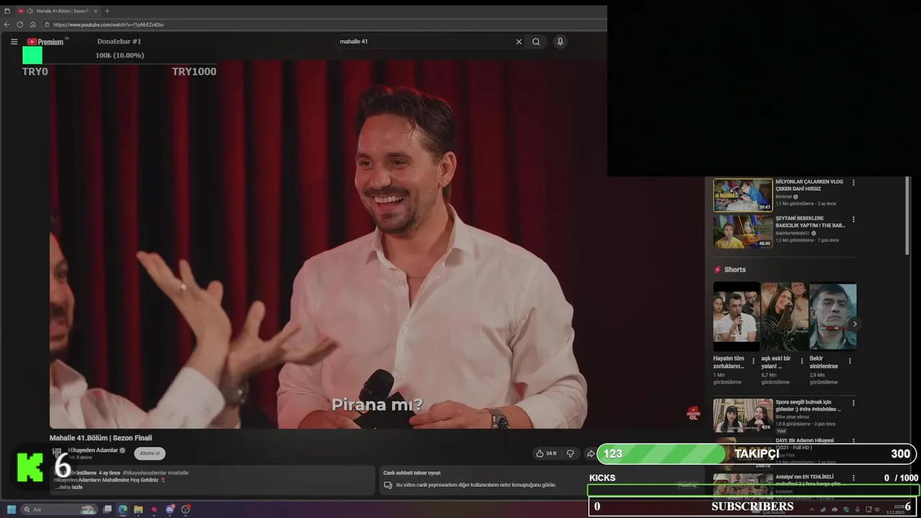This screenshot has width=921, height=518.
Task: Open the 'MİLYONLAR ÇALARKEN VLOG' video thumbnail
Action: tap(743, 195)
